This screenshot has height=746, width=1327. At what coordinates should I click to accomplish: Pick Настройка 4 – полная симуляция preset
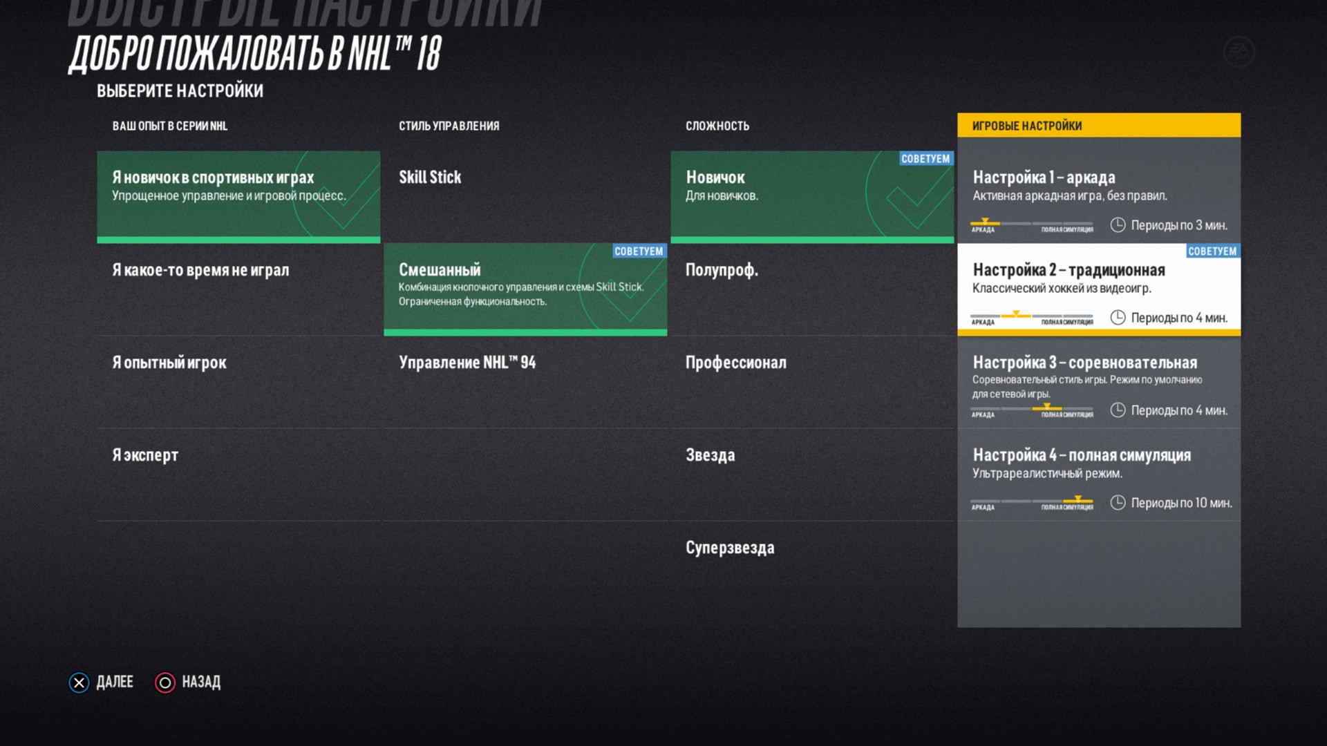click(x=1099, y=475)
